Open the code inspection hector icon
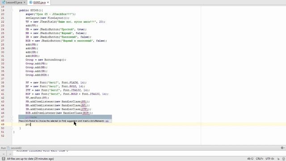 pos(284,159)
